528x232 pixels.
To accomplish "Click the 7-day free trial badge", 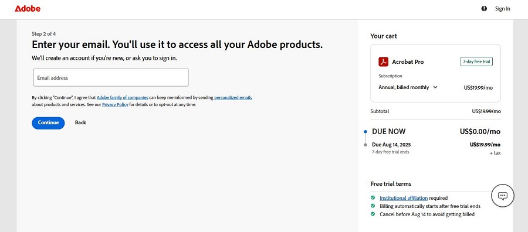I will coord(476,62).
